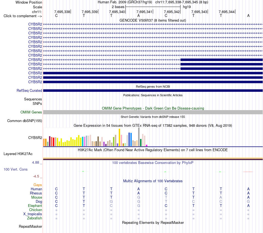
Task: Click the RefSeq Curated gene bar
Action: tap(153, 91)
